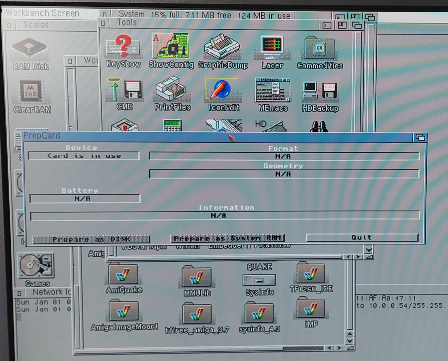Open the kffree_amiga_3.7 drawer
This screenshot has height=361, width=448.
click(x=197, y=317)
